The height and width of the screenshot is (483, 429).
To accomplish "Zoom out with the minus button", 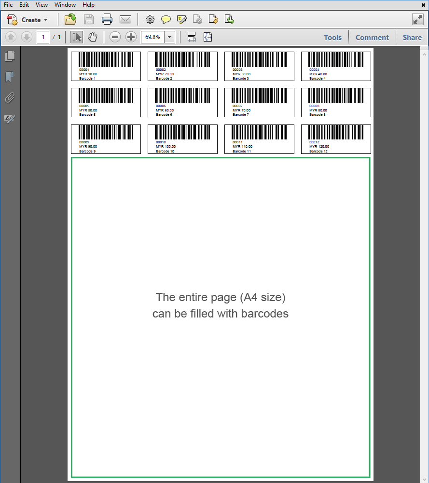I will (x=115, y=37).
